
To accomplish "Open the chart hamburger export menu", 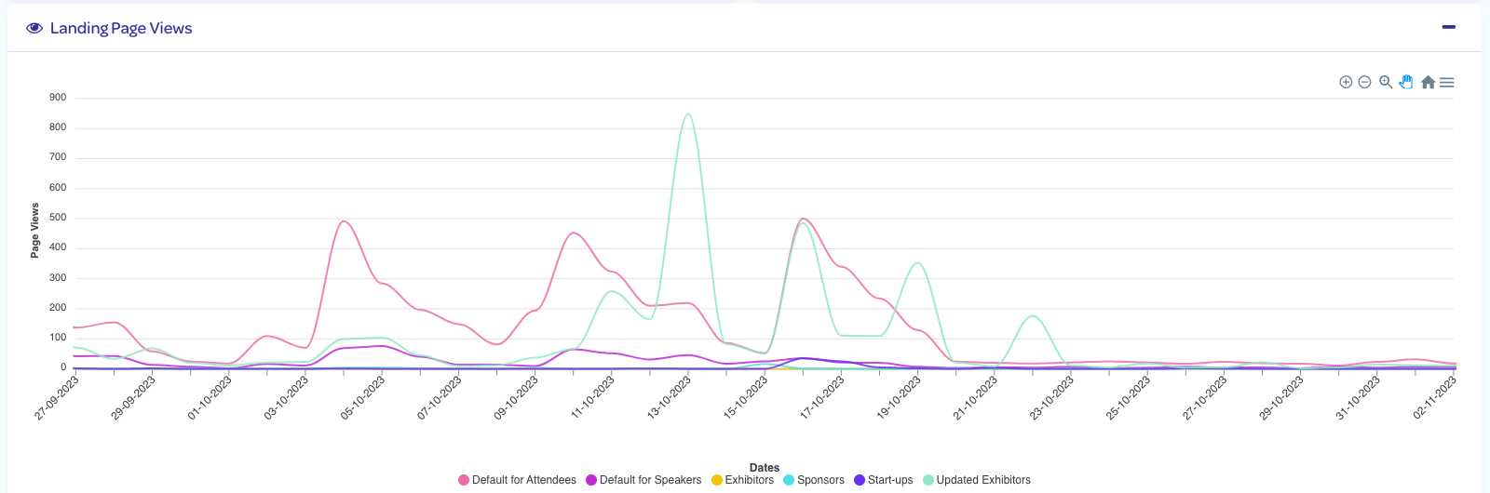I will (x=1446, y=83).
